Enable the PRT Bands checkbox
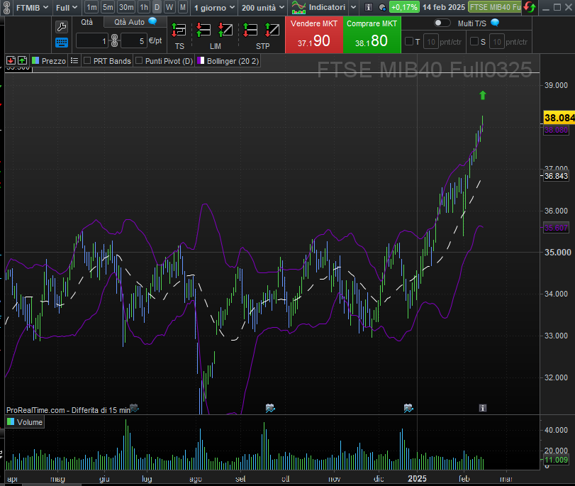This screenshot has height=486, width=575. click(88, 61)
